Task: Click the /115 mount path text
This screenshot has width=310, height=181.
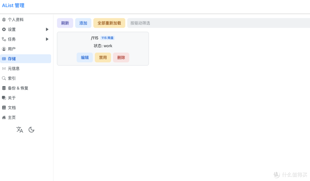Action: [94, 38]
